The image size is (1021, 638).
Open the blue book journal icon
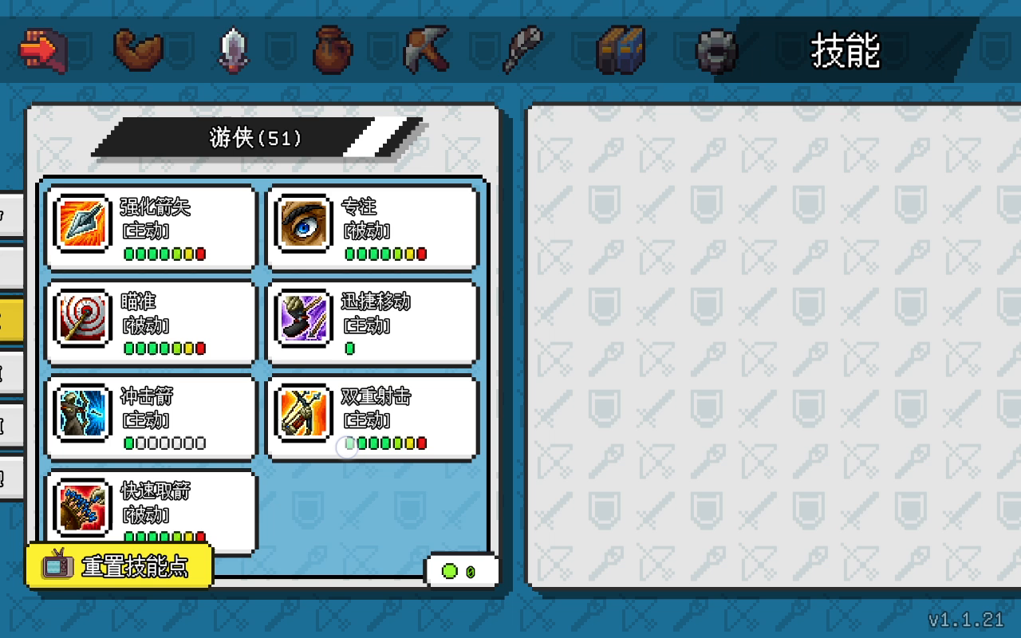point(621,50)
